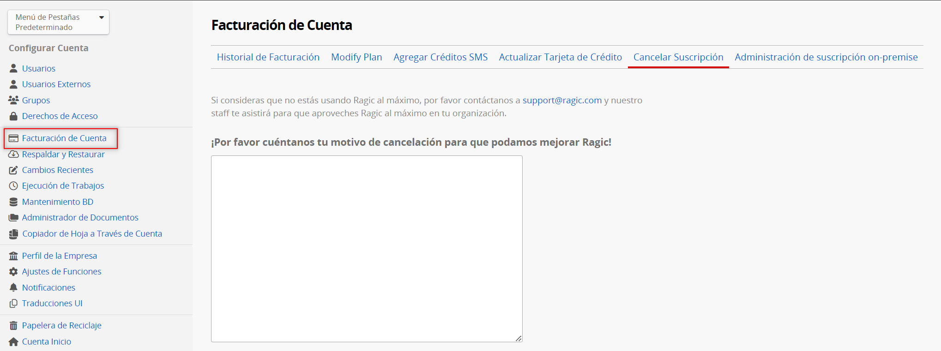Click the Derechos de Acceso lock icon
The height and width of the screenshot is (351, 941).
pos(13,116)
